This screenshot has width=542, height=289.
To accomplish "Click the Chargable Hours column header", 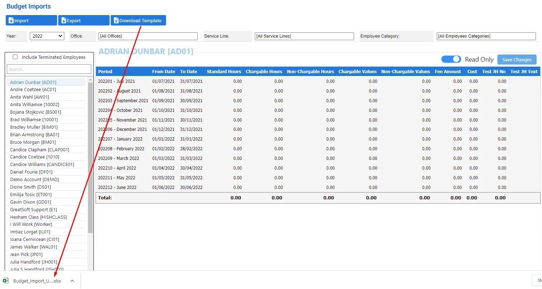I will point(264,72).
